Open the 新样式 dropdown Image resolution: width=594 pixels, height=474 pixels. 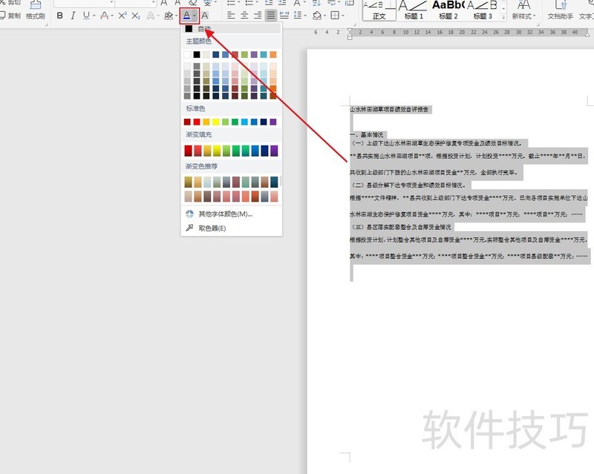[x=524, y=10]
